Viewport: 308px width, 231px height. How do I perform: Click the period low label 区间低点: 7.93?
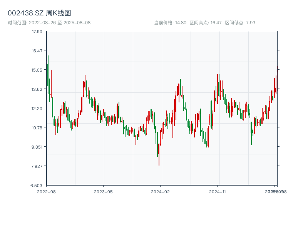(240, 23)
